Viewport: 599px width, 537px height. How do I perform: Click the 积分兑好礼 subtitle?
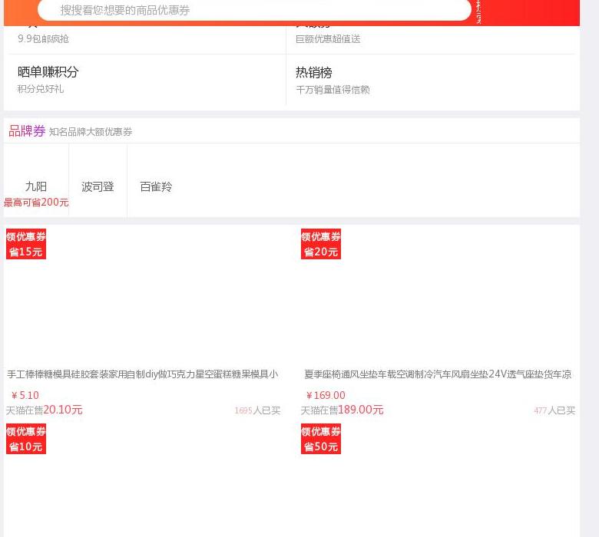pyautogui.click(x=41, y=89)
